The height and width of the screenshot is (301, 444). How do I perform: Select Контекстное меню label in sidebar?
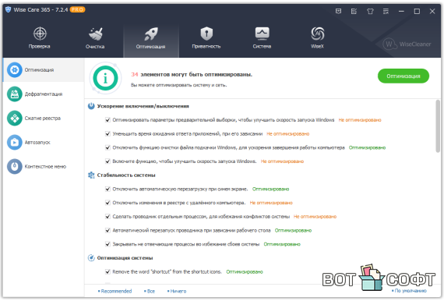click(x=45, y=166)
